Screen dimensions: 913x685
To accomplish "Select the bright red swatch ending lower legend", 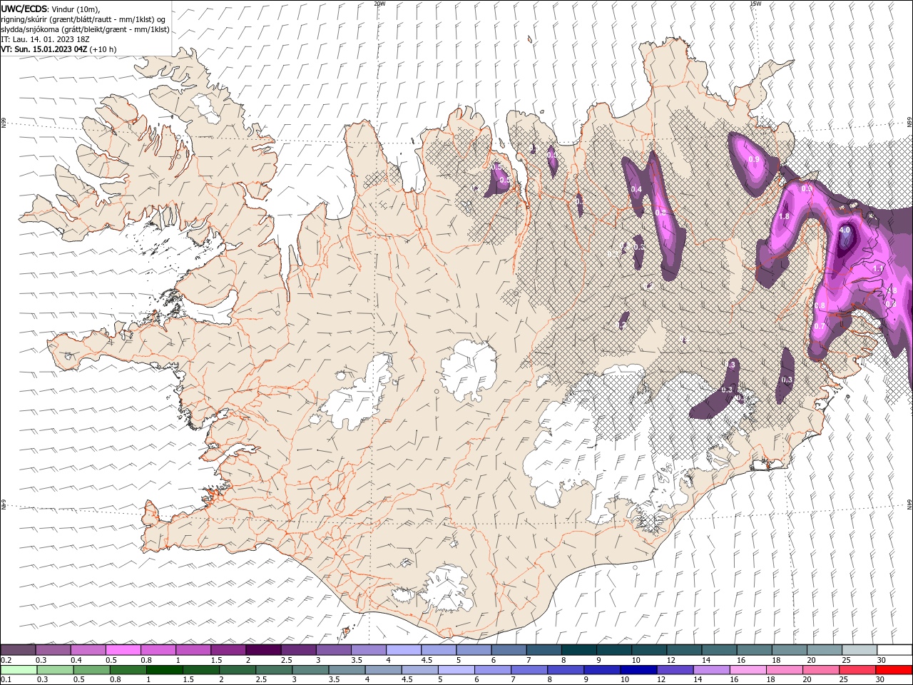I will pyautogui.click(x=894, y=670).
